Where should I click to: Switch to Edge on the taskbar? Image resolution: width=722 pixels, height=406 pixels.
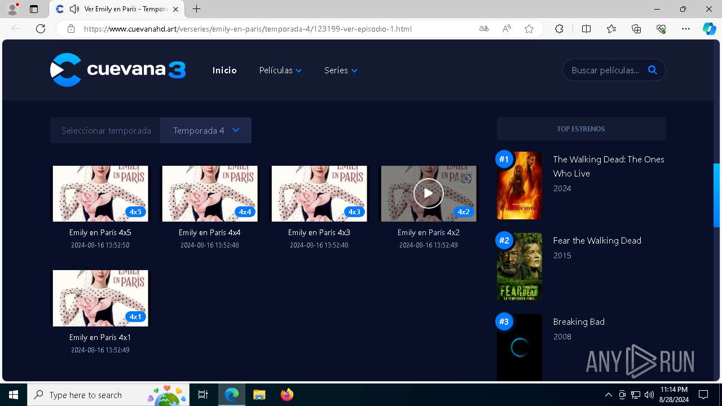232,395
